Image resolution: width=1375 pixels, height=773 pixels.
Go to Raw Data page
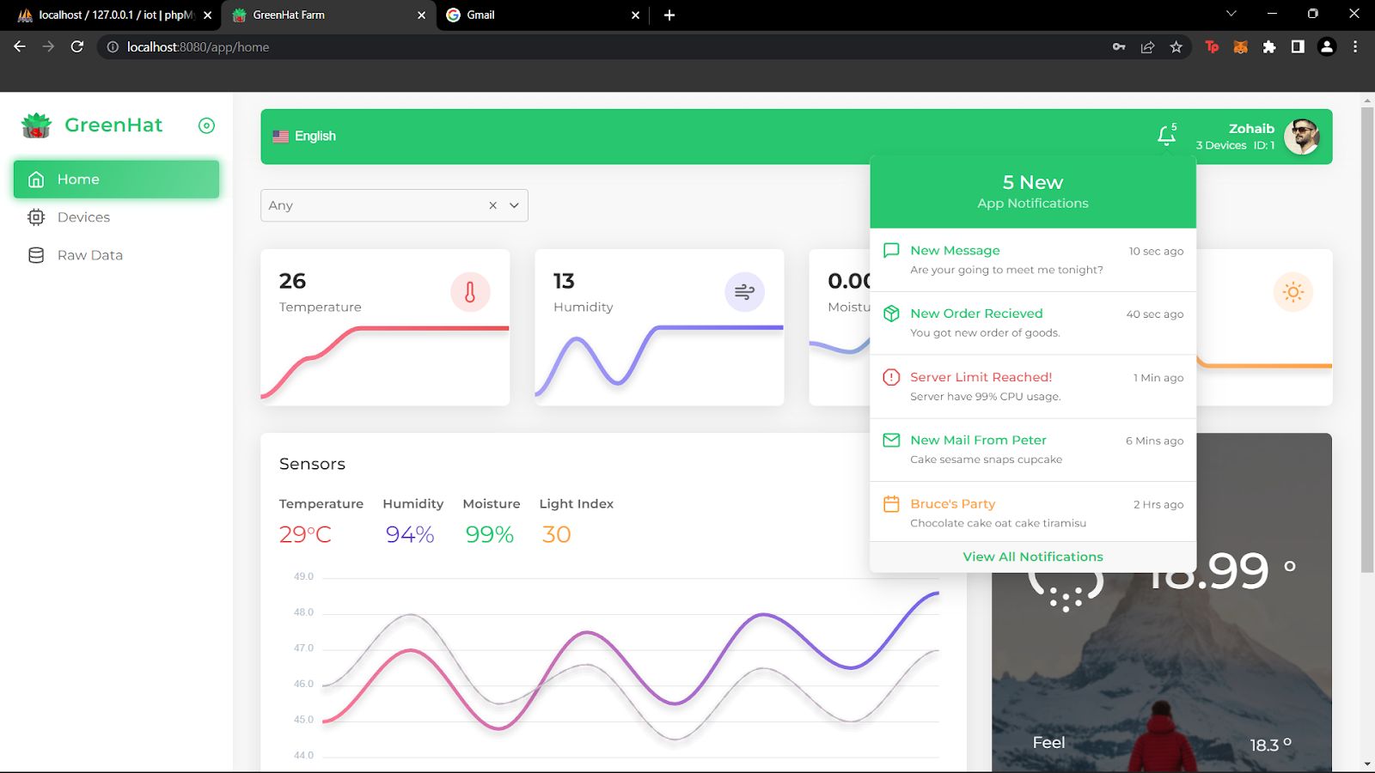tap(89, 255)
